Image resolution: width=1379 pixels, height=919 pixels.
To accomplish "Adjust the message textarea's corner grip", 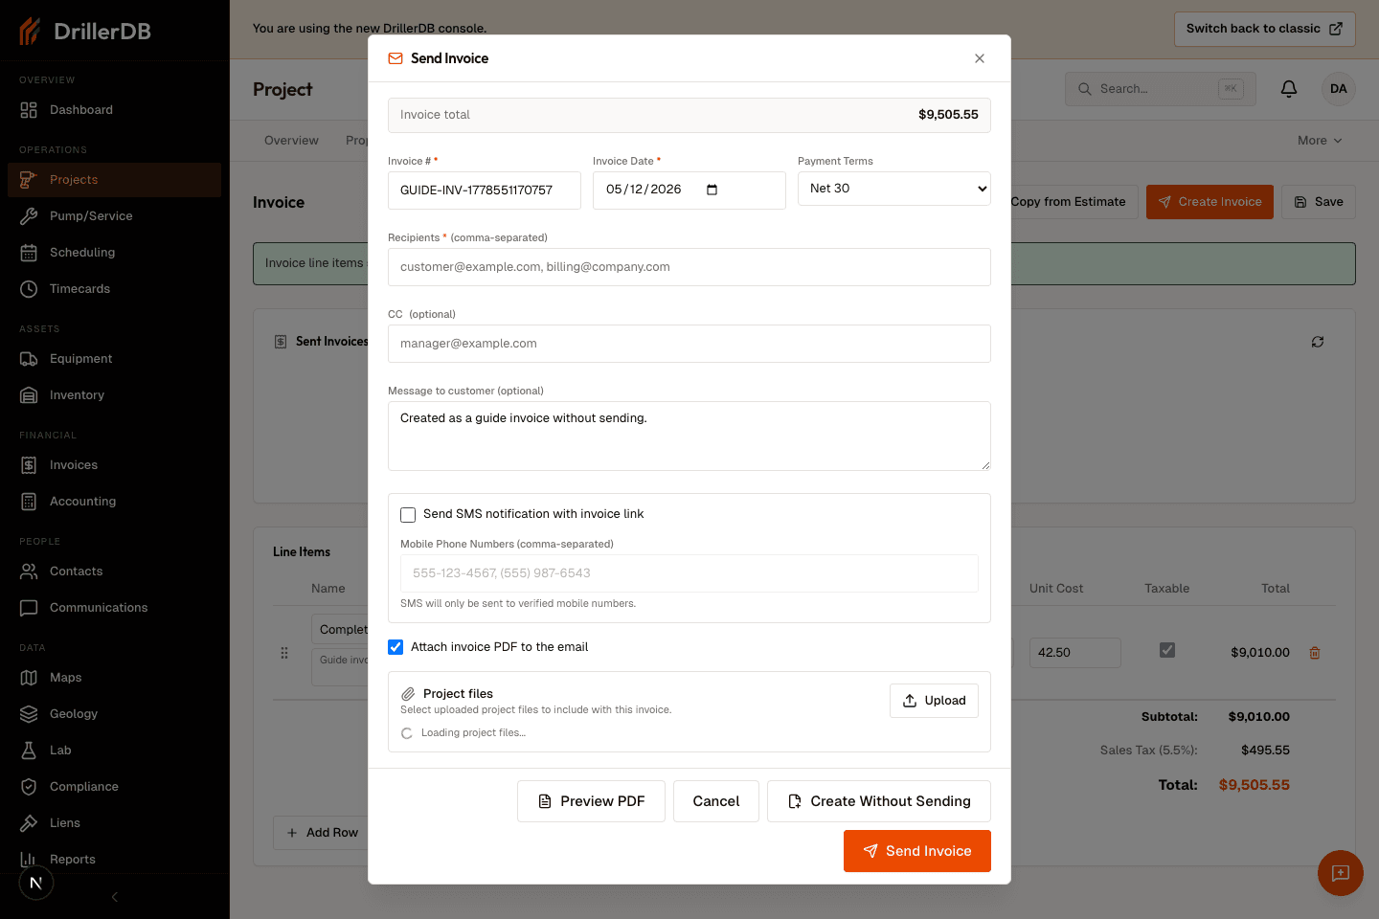I will click(984, 465).
